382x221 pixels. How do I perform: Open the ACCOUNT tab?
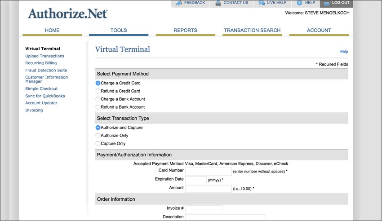(319, 31)
